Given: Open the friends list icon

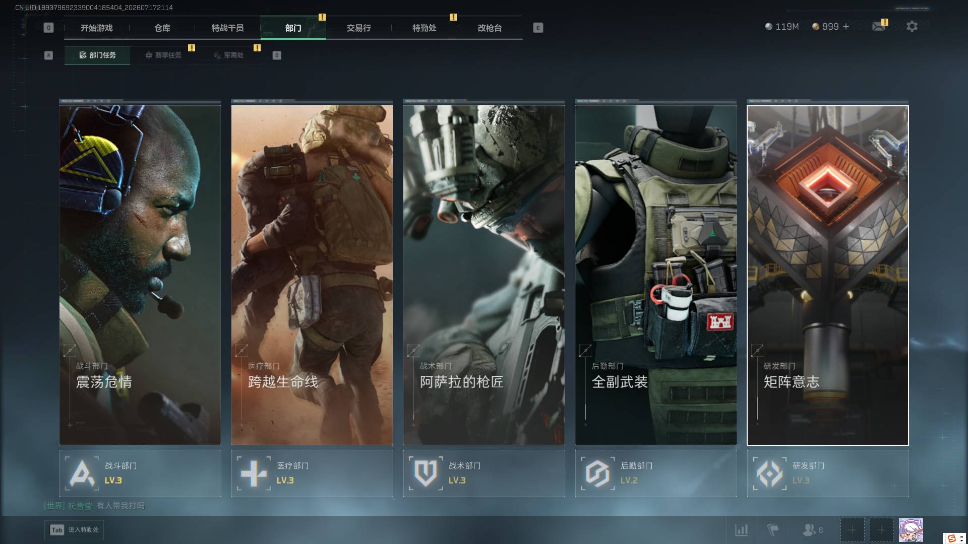Looking at the screenshot, I should click(x=812, y=530).
